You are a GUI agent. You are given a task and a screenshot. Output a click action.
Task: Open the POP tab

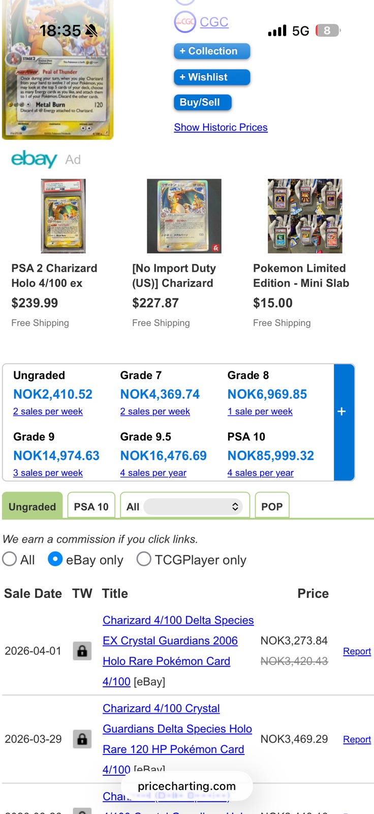[272, 506]
